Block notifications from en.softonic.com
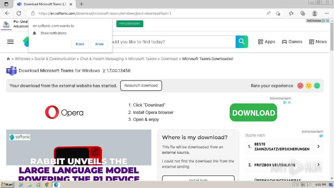The height and width of the screenshot is (188, 334). pos(80,44)
